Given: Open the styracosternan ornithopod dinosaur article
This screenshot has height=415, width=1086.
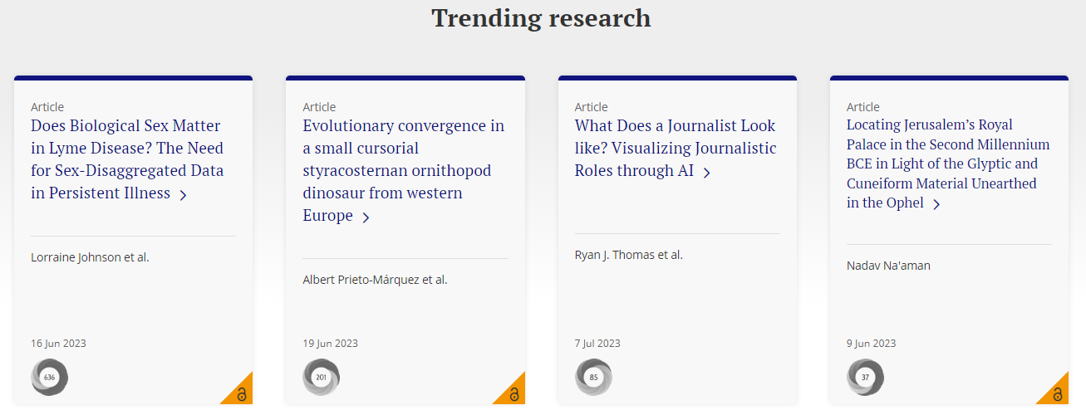Looking at the screenshot, I should pos(403,170).
